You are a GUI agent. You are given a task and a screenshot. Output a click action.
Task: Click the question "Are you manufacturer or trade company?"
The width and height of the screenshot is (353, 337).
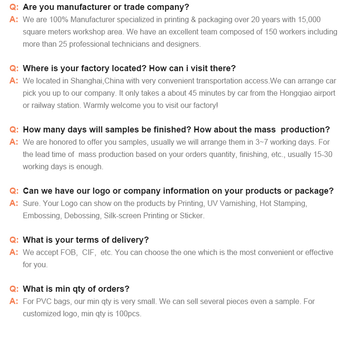pos(106,7)
